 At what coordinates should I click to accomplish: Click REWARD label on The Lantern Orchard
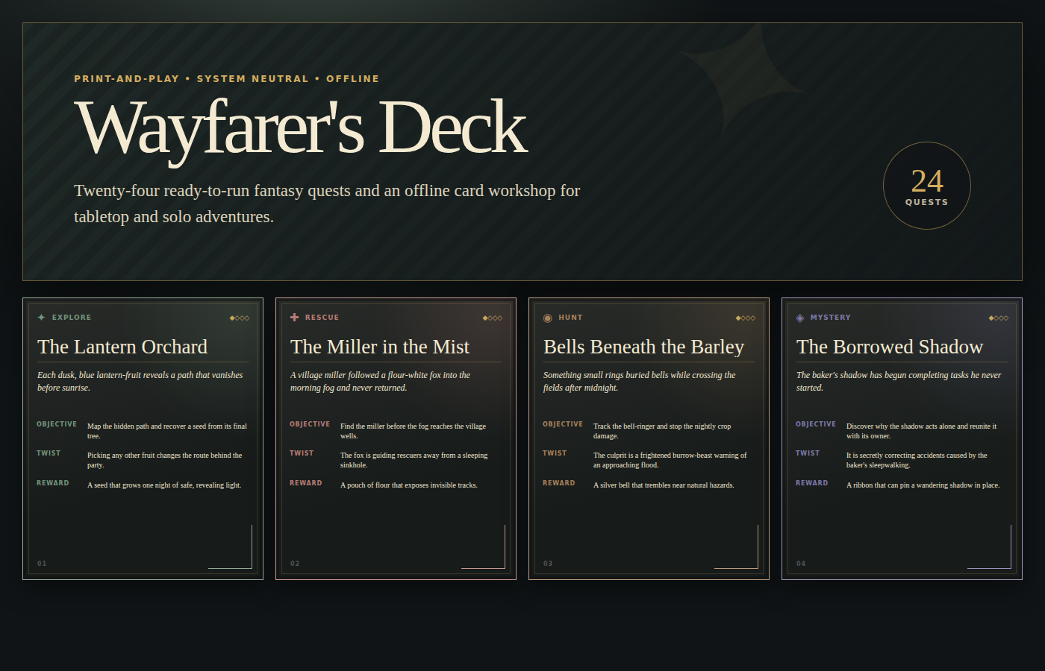(x=53, y=483)
